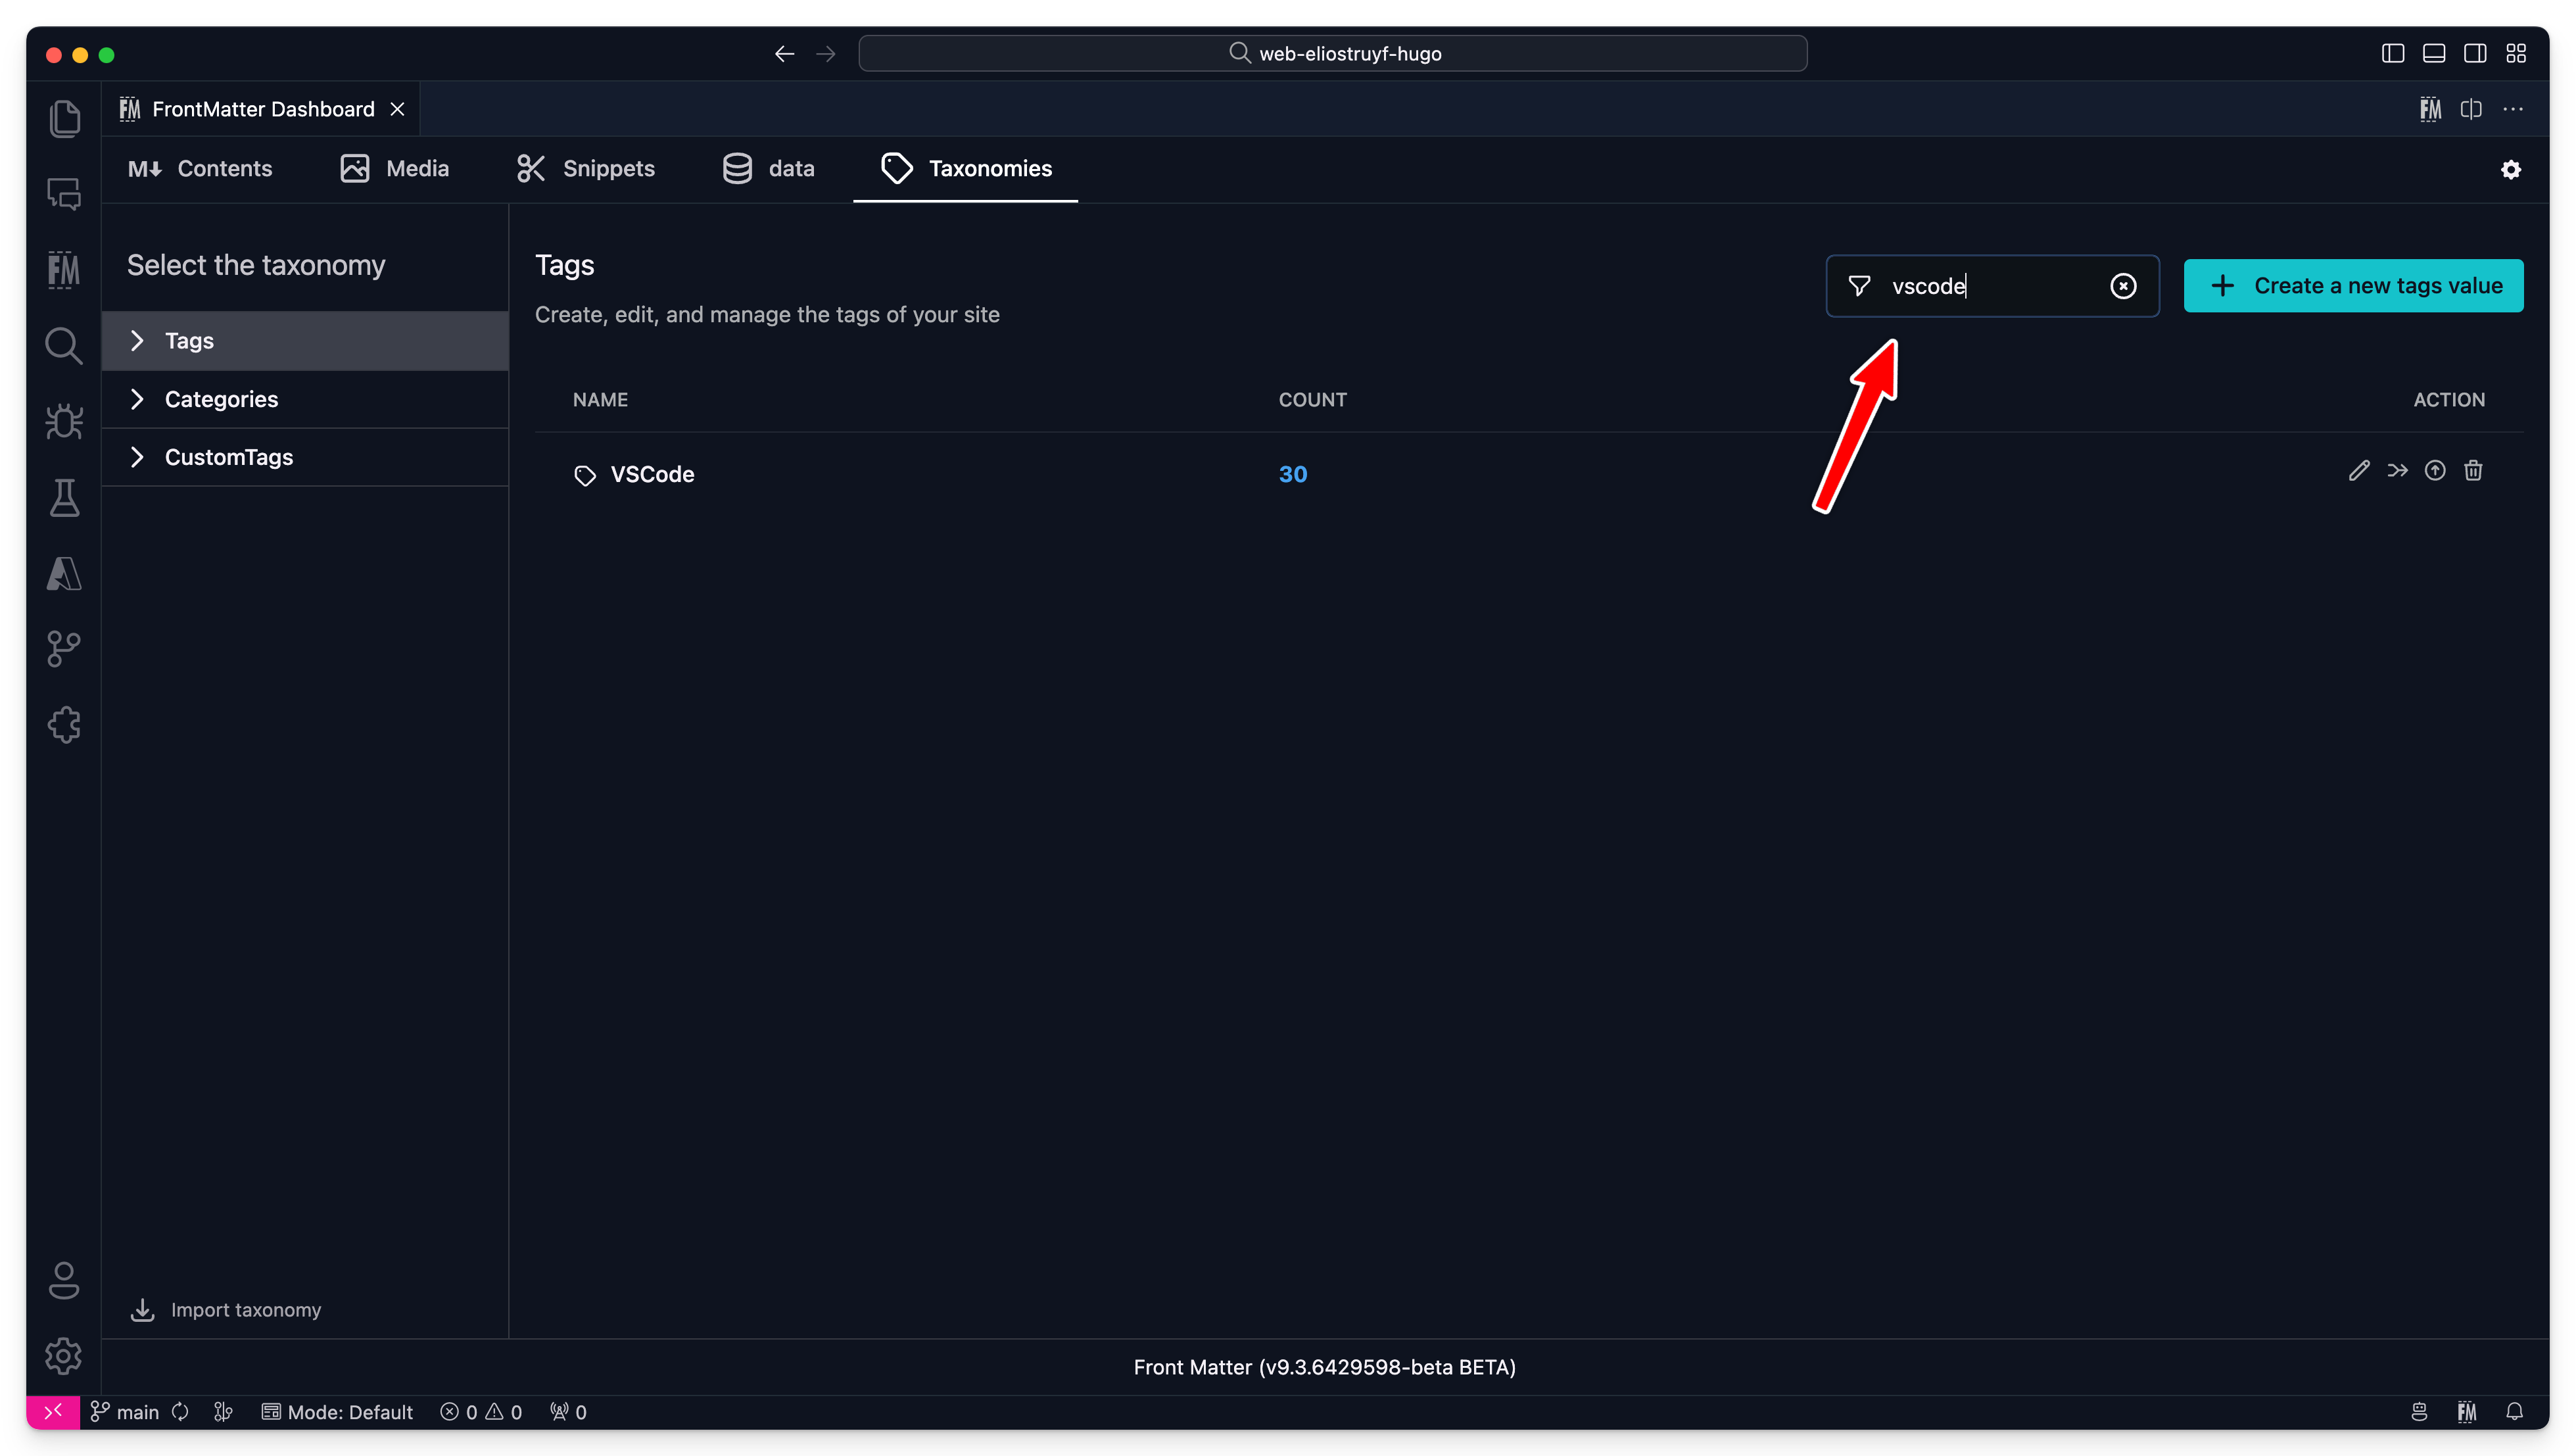Toggle the secondary sidebar layout button

(x=2474, y=54)
